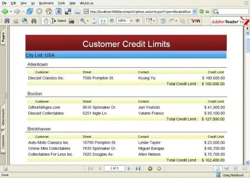This screenshot has width=250, height=178.
Task: Click the green browser Back arrow
Action: coord(5,11)
